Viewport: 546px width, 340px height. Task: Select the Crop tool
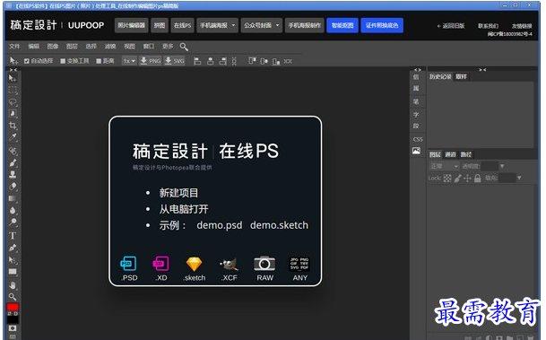tap(13, 126)
